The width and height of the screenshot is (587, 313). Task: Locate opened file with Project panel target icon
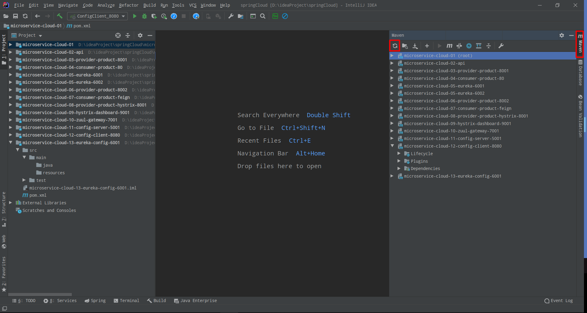(118, 35)
